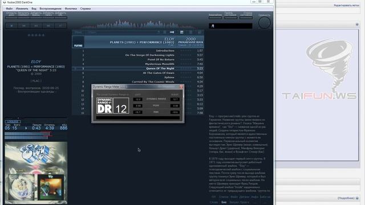Click the PLAYING album thumbnail
Viewport: 365px width, 205px height.
pos(78,42)
